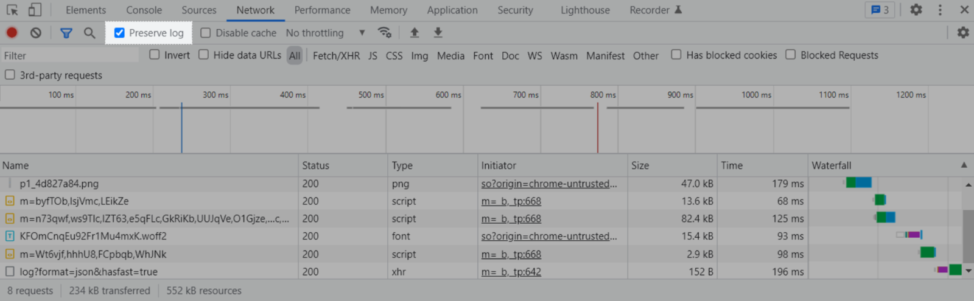This screenshot has height=301, width=974.
Task: Open DevTools three-dot customize menu
Action: (x=940, y=10)
